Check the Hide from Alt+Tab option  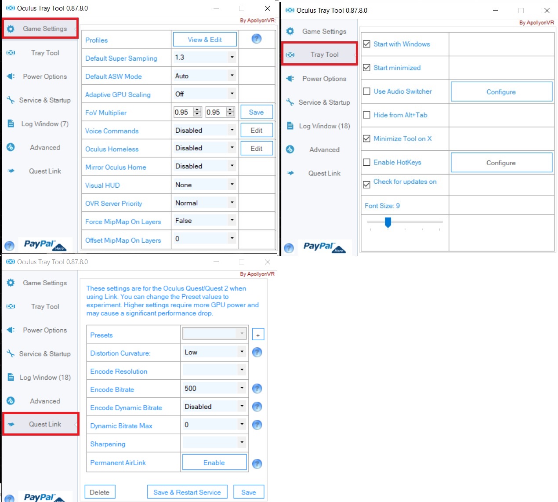(x=367, y=115)
